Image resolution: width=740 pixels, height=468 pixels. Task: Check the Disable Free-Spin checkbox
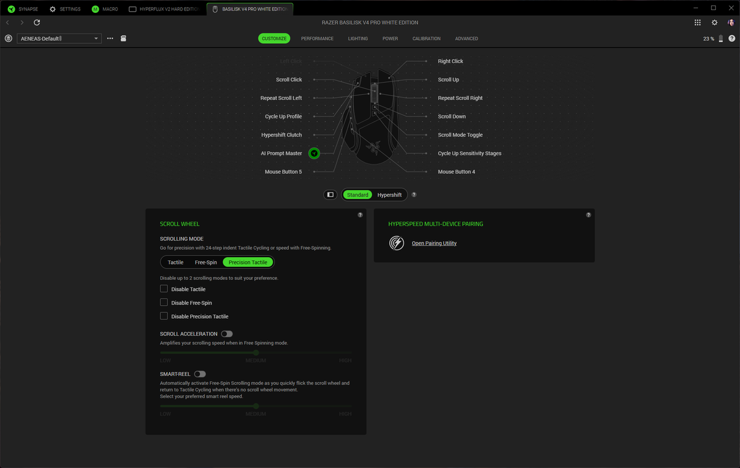(x=164, y=302)
